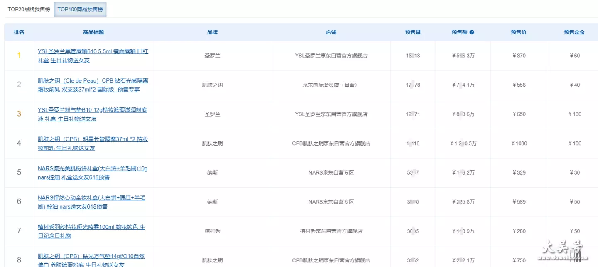The image size is (598, 267).
Task: Click the 预售额 column header text
Action: 460,32
